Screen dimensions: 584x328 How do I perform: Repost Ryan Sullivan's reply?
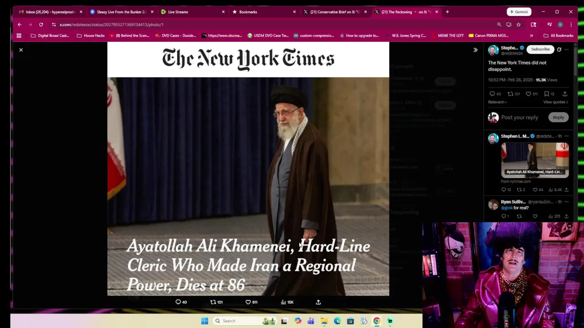[x=519, y=216]
